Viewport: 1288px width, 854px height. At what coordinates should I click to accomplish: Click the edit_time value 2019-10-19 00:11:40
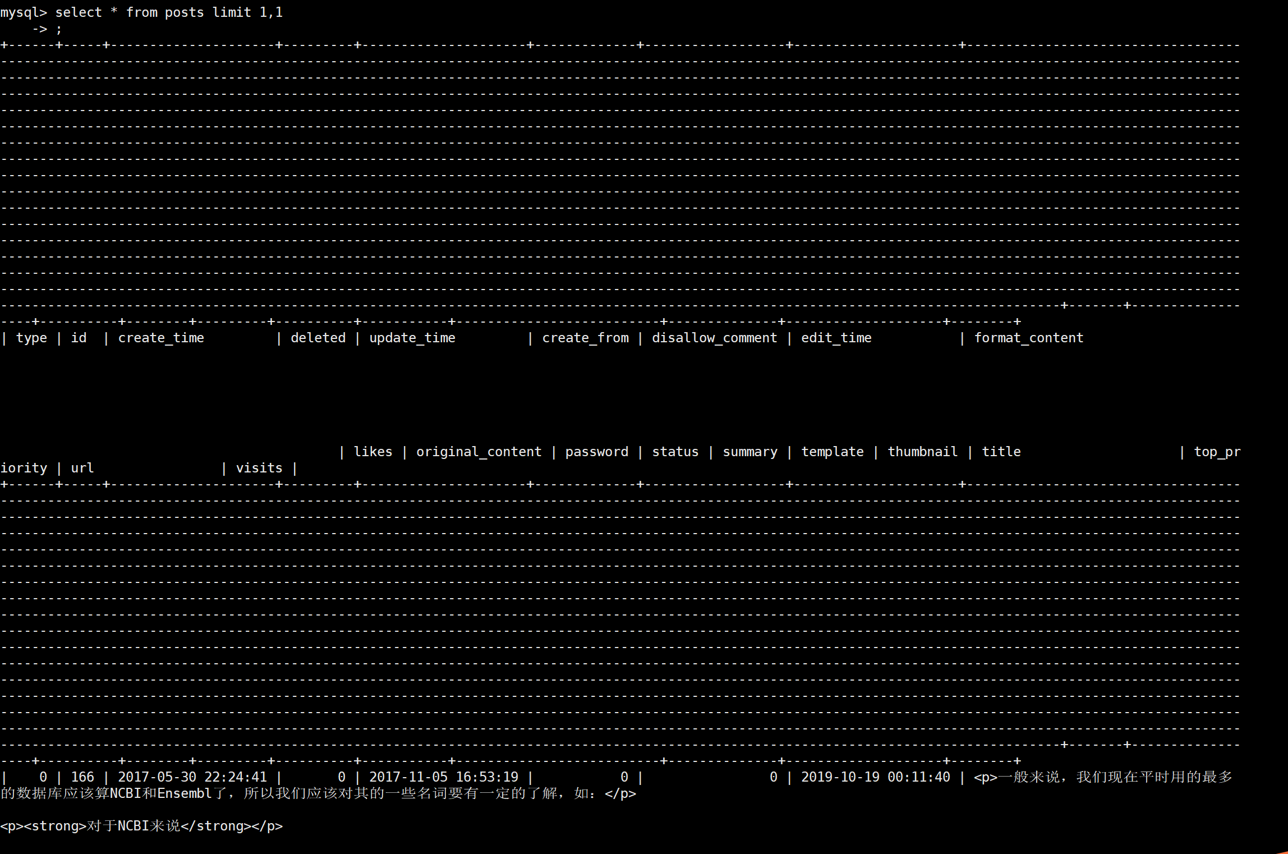coord(876,777)
